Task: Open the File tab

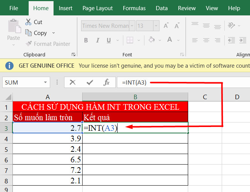Action: [14, 8]
